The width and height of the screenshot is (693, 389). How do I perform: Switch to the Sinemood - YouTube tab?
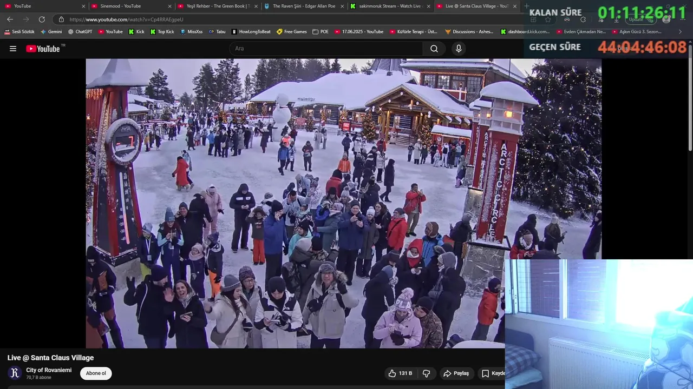[x=130, y=6]
